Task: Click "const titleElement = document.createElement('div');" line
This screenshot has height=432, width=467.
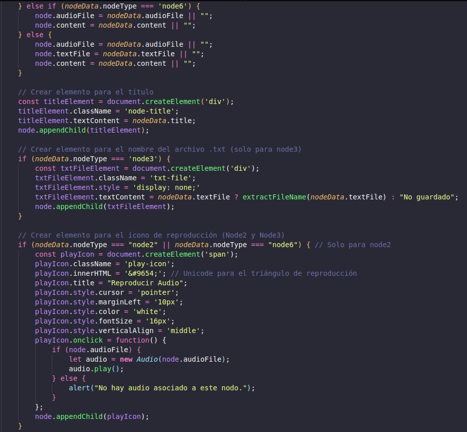Action: point(126,101)
